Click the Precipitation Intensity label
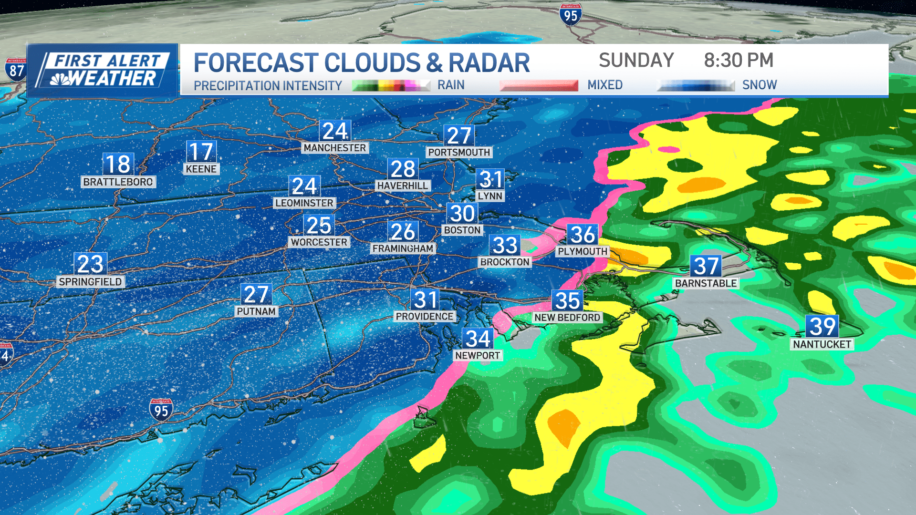916x515 pixels. [268, 86]
